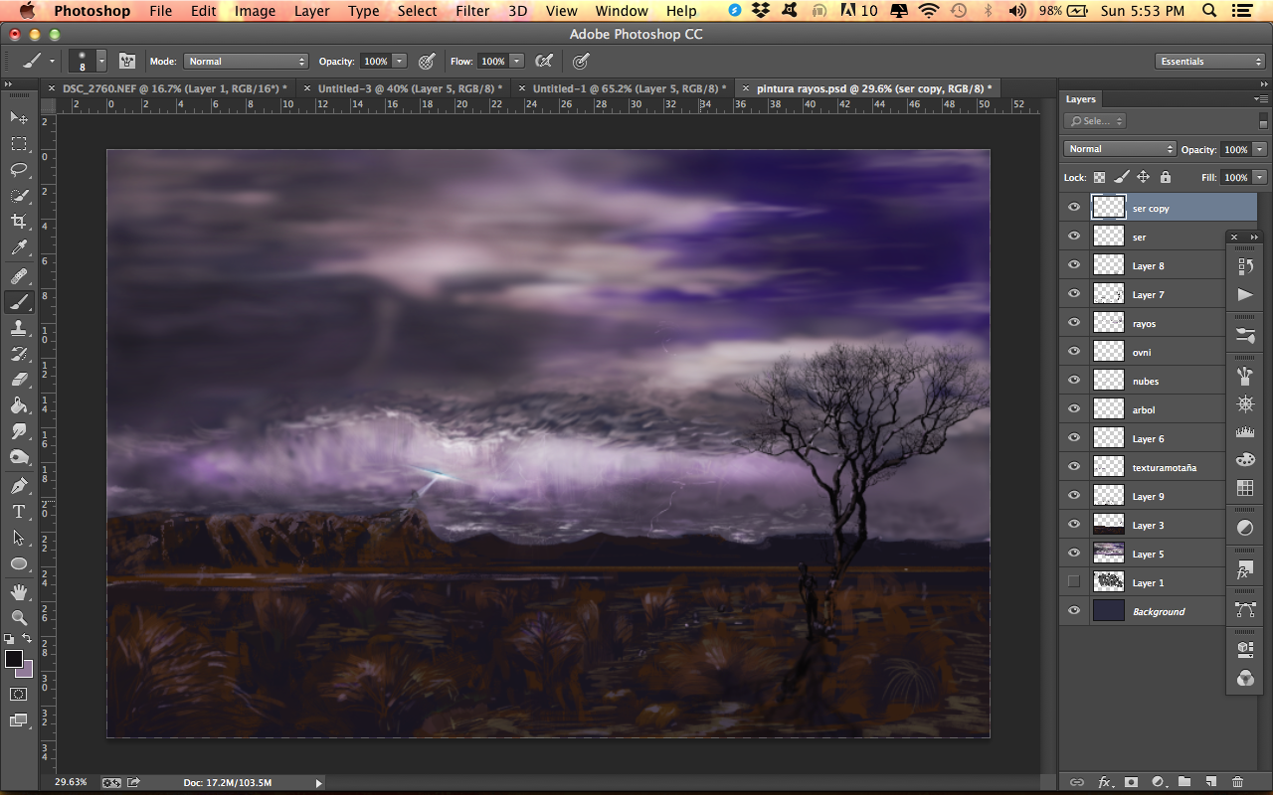Open the Swatches grid panel icon
Screen dimensions: 1273x795
click(x=1245, y=487)
